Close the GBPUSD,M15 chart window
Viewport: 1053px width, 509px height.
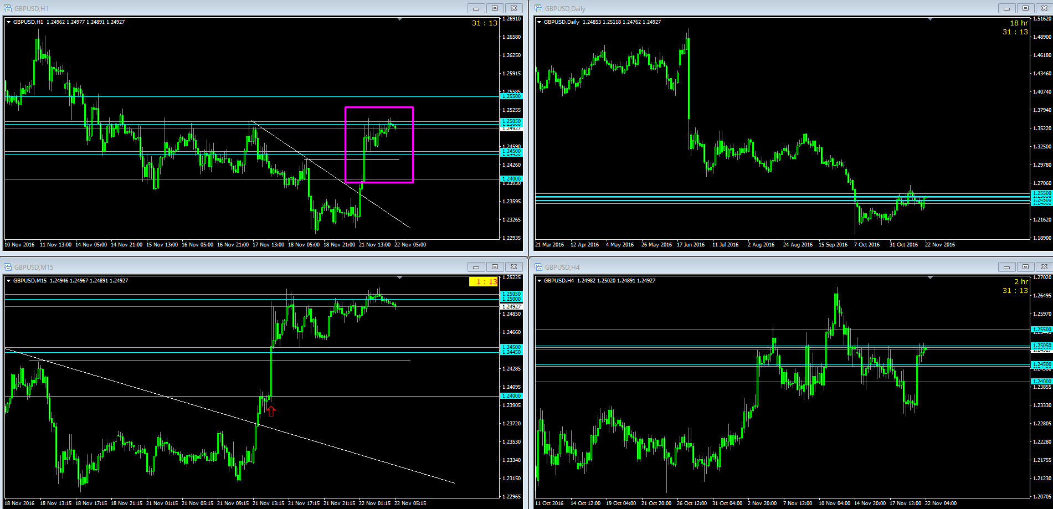click(513, 267)
